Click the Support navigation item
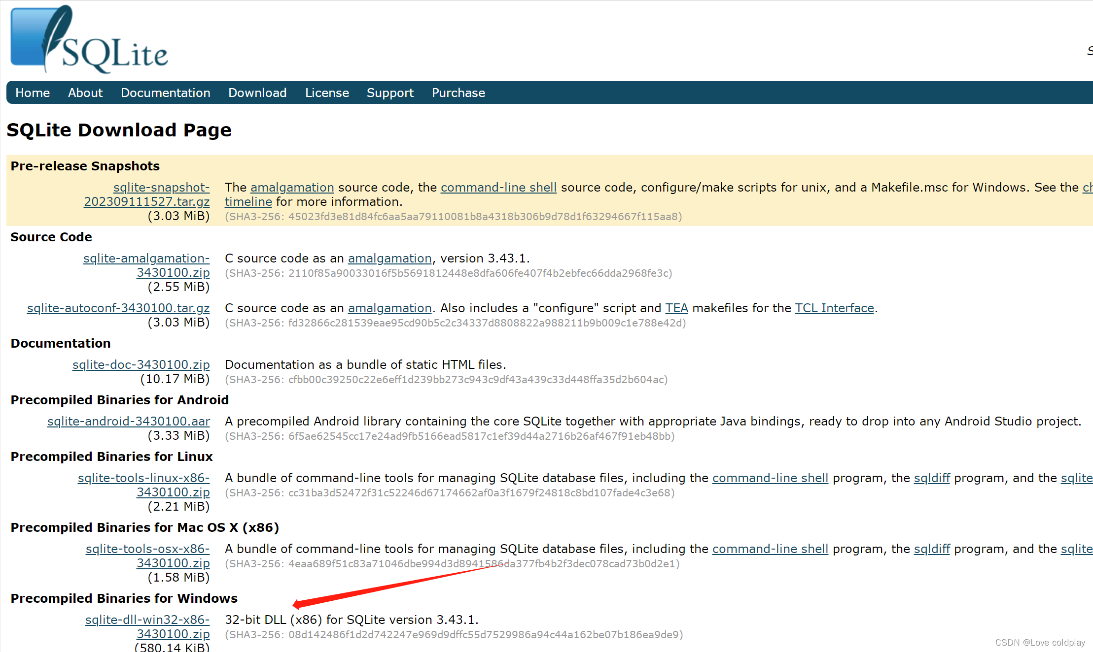1093x652 pixels. [391, 93]
